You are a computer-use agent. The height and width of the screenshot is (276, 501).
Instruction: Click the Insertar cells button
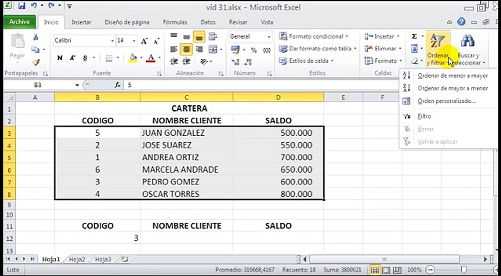(x=382, y=36)
